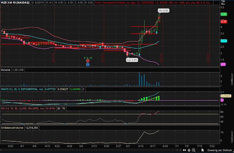Screen dimensions: 234x153
Task: Click the red earnings phone icon
Action: point(88,61)
